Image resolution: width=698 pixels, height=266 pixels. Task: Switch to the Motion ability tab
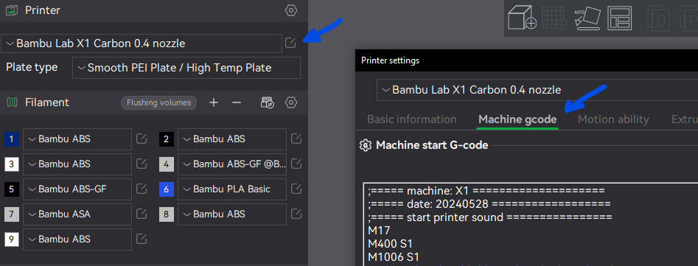[613, 119]
